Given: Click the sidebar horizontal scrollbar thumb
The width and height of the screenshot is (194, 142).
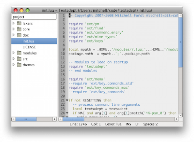Looking at the screenshot, I should point(26,119).
